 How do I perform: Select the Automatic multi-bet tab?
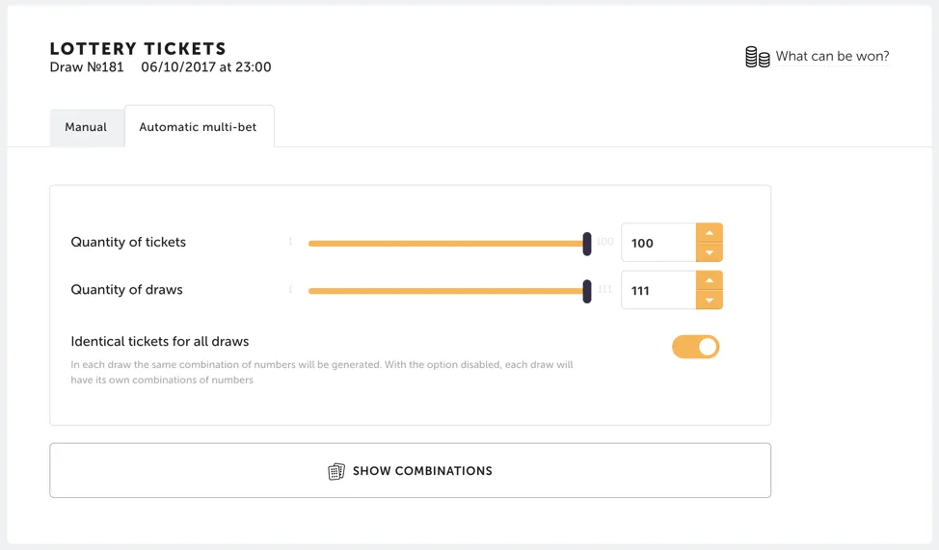pos(199,126)
